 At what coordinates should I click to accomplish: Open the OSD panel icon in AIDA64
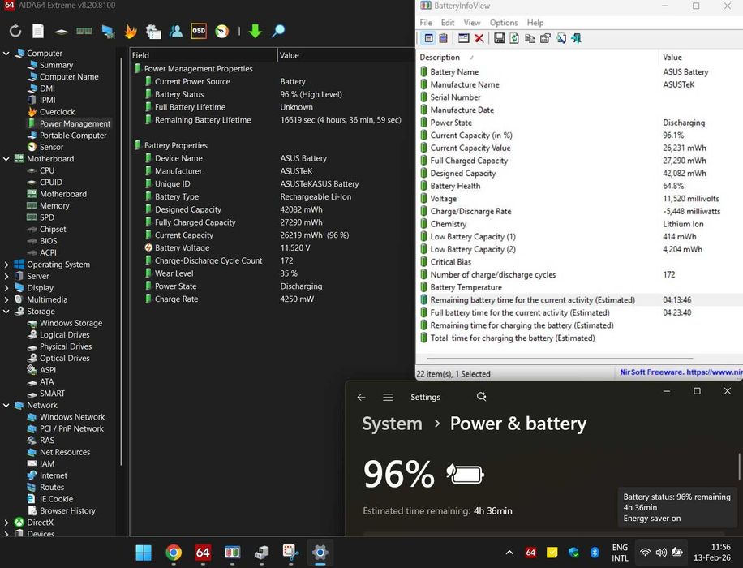tap(199, 32)
